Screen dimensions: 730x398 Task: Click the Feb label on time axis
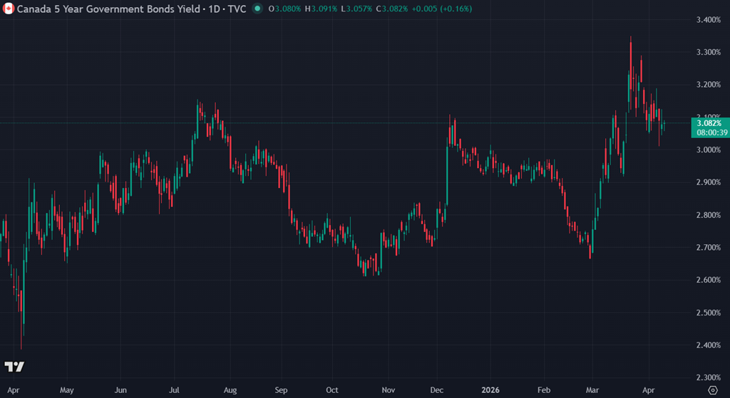[x=544, y=390]
